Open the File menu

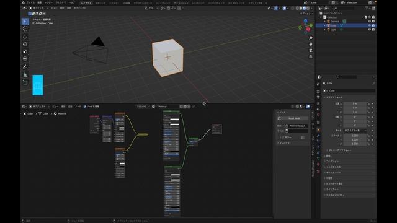[30, 2]
